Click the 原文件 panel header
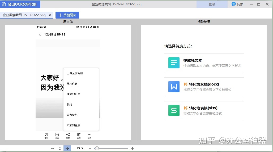Viewport: 273px width, 152px height. (x=68, y=22)
